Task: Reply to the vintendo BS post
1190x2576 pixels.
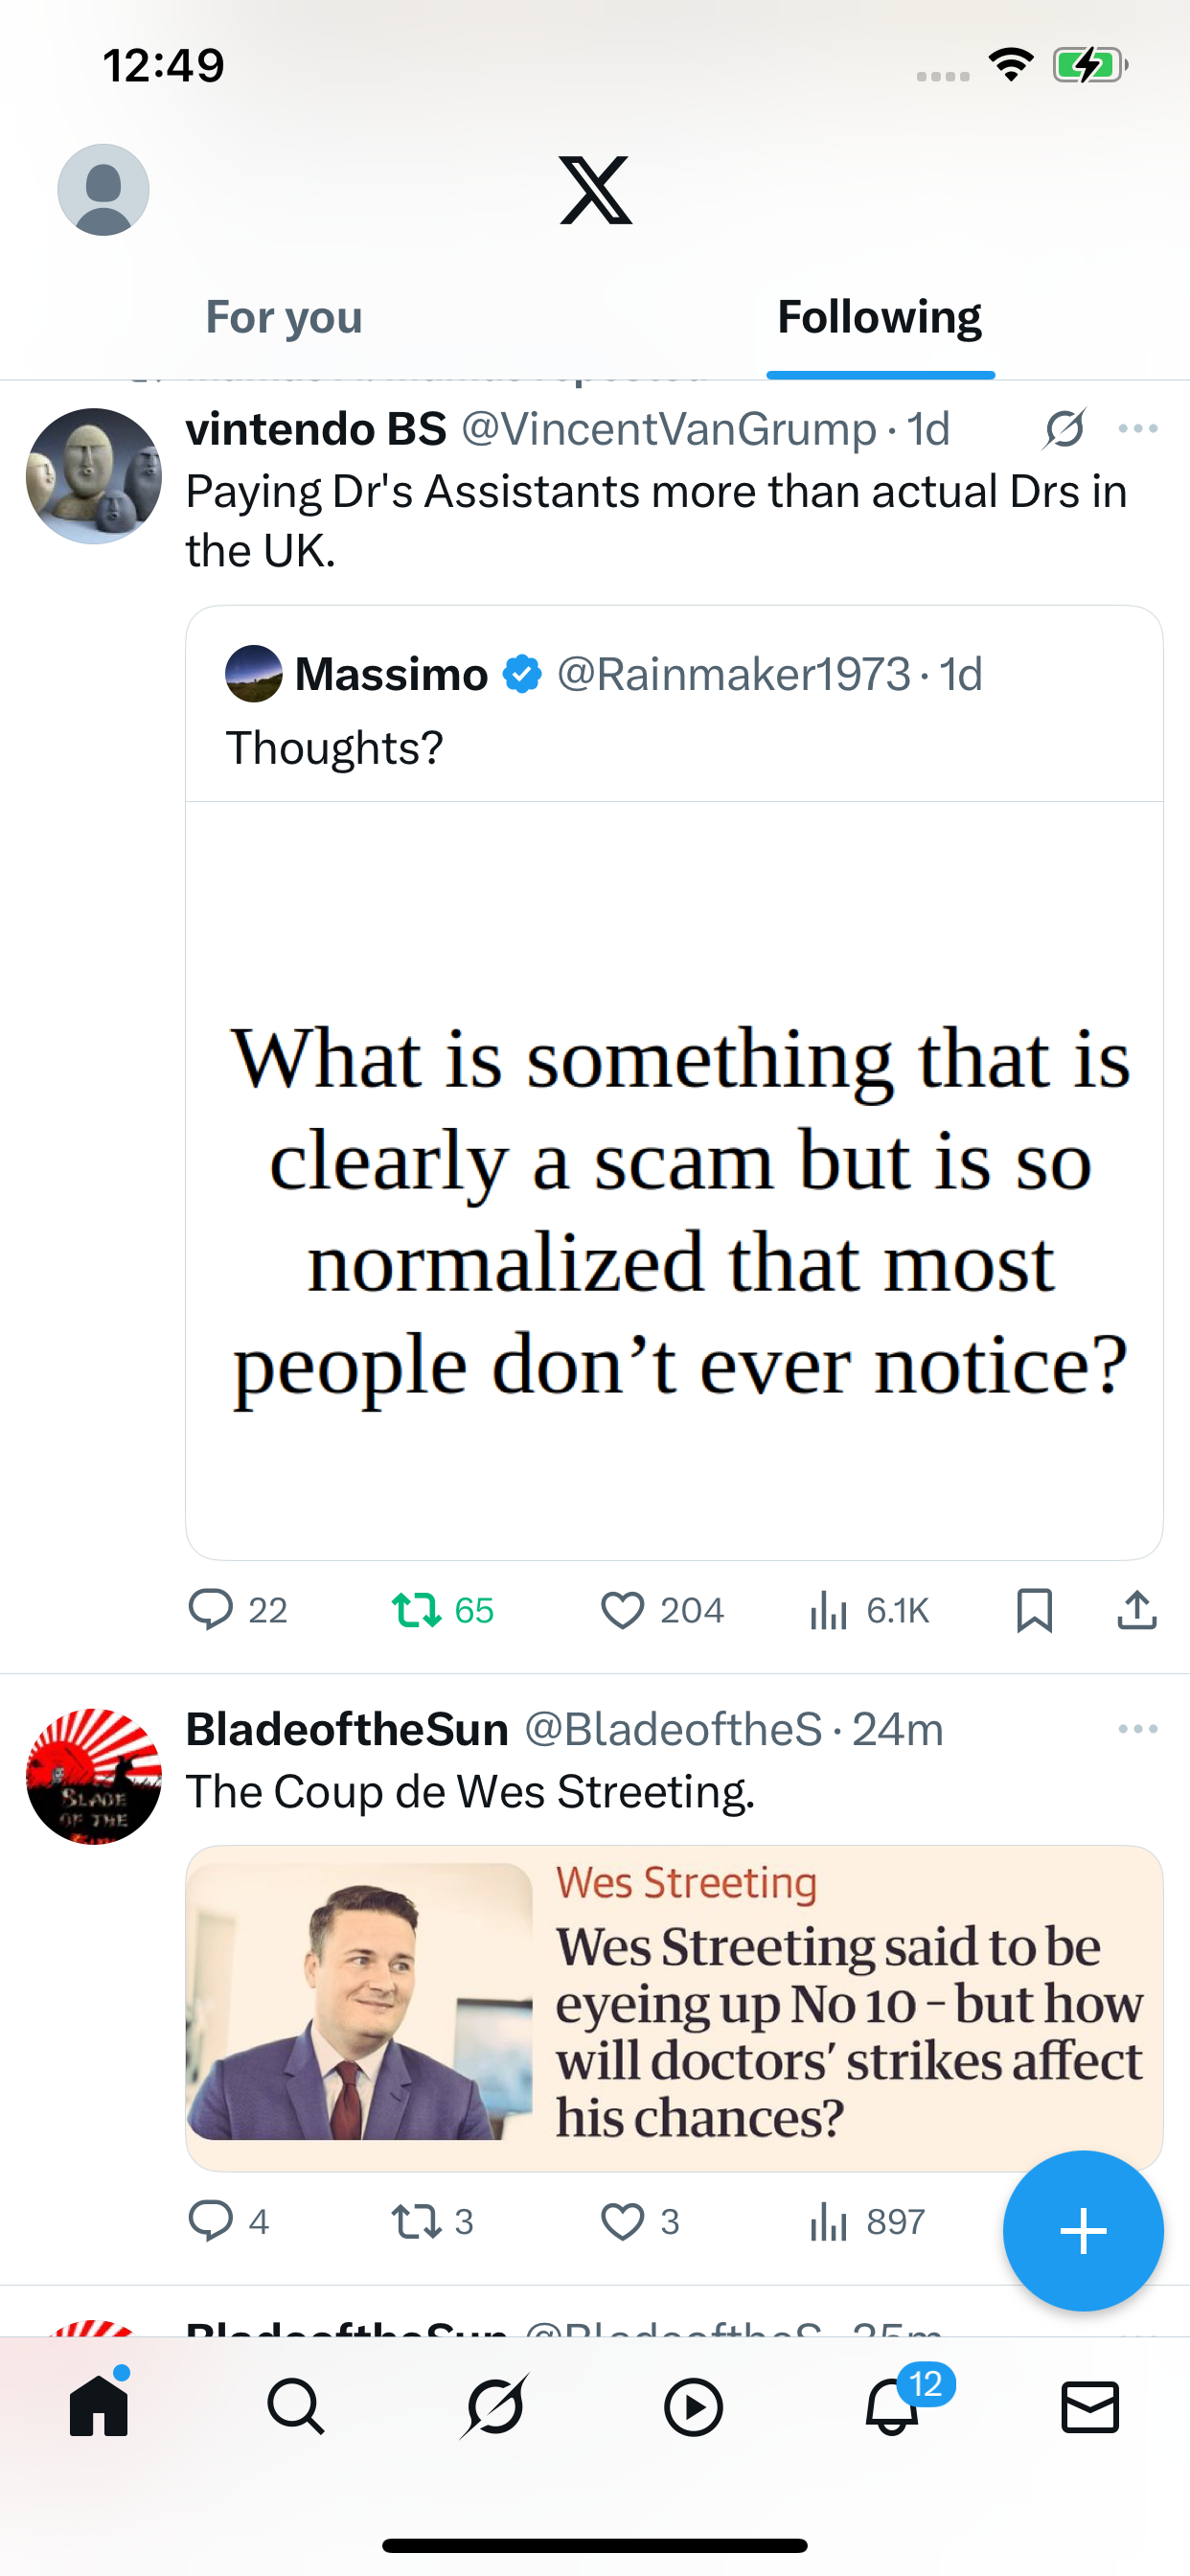Action: click(211, 1610)
